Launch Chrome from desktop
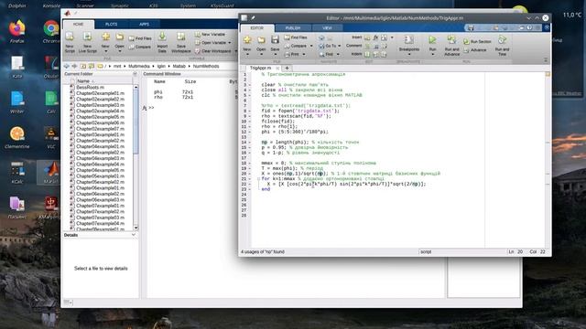Screen dimensions: 586x329 pos(51,32)
